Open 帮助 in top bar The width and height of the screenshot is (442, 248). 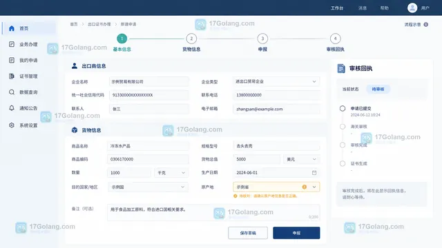point(385,8)
